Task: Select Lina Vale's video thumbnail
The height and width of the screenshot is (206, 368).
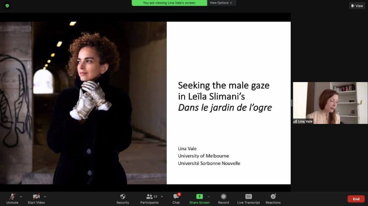Action: click(x=330, y=103)
